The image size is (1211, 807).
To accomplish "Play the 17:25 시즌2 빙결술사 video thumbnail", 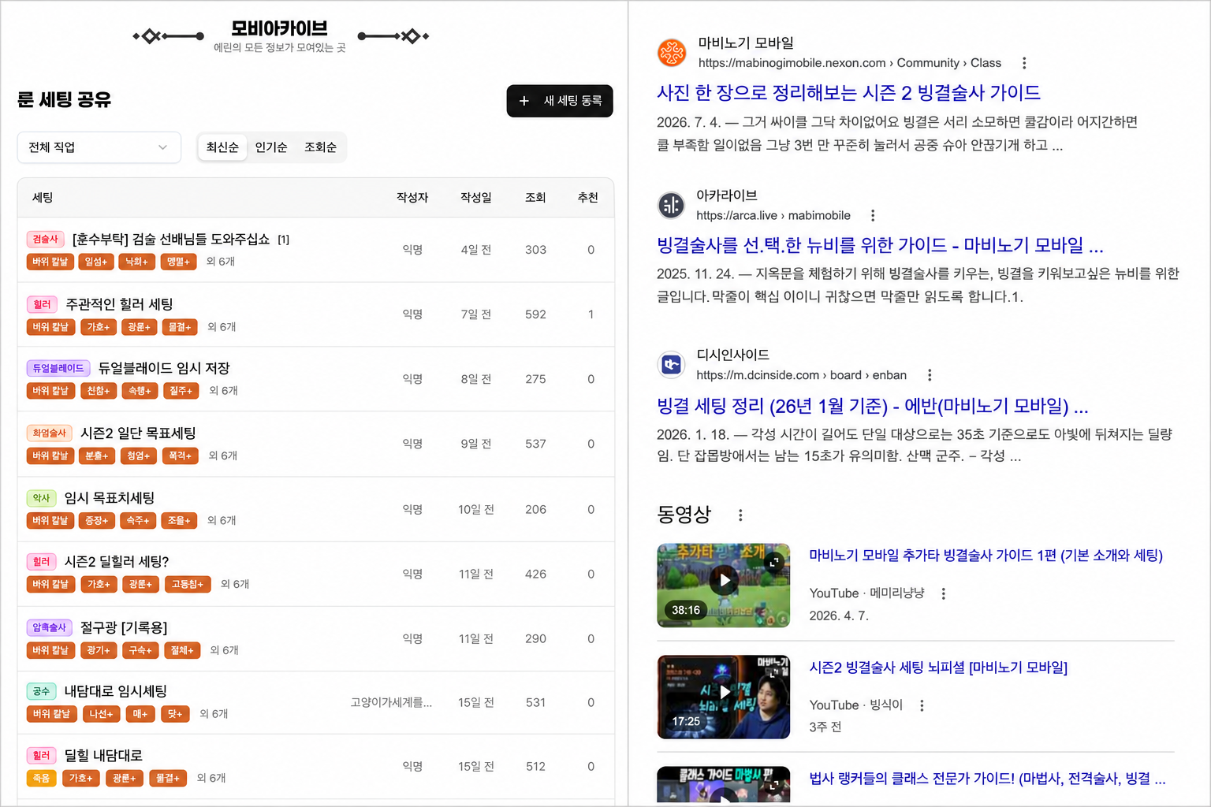I will tap(723, 697).
